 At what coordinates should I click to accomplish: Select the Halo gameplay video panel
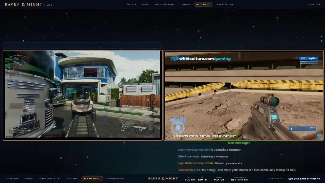click(x=244, y=95)
